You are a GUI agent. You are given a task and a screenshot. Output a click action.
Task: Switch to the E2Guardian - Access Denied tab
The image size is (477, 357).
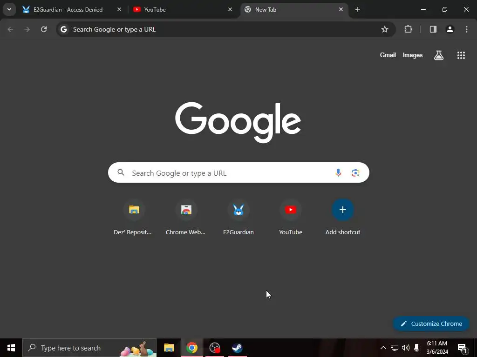click(x=72, y=9)
